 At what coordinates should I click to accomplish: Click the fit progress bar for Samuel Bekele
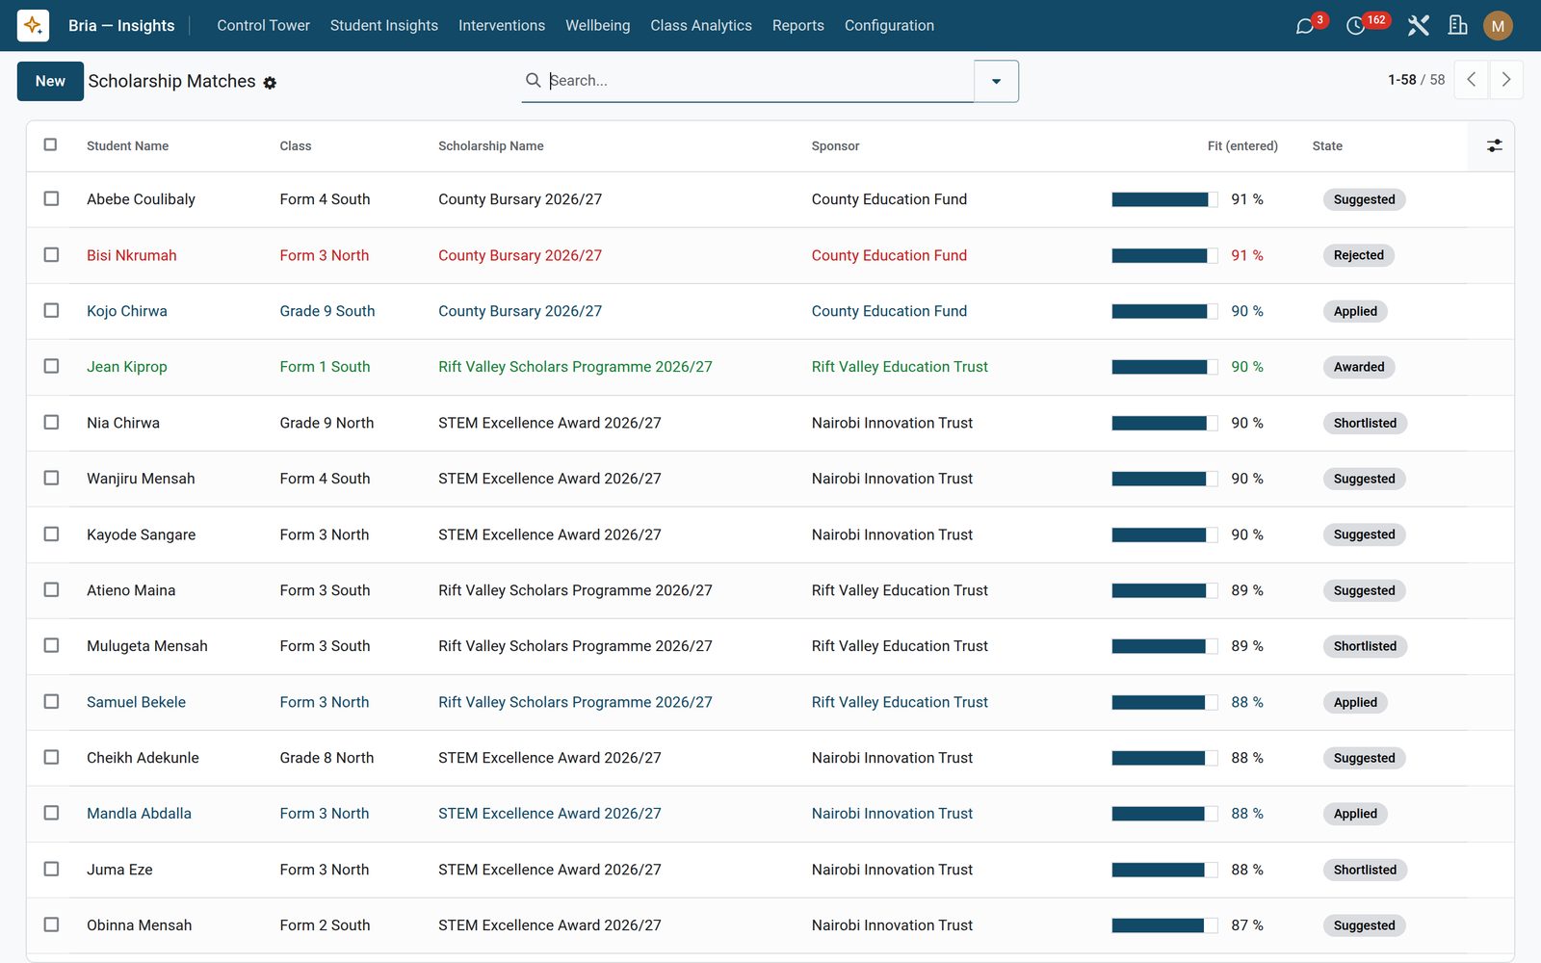pos(1164,702)
